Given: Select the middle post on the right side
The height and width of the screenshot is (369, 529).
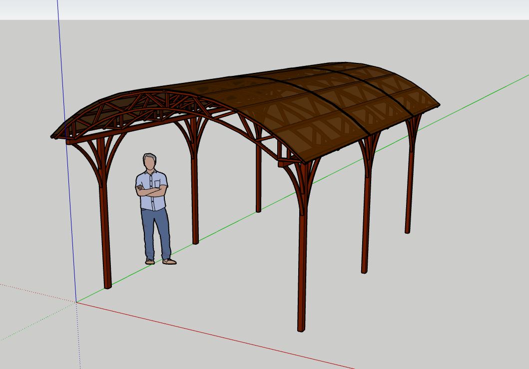Looking at the screenshot, I should pos(366,225).
